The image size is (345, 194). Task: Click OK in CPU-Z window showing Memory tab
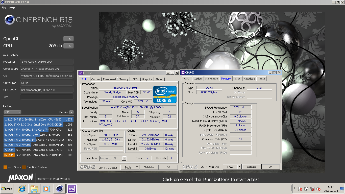(x=270, y=167)
